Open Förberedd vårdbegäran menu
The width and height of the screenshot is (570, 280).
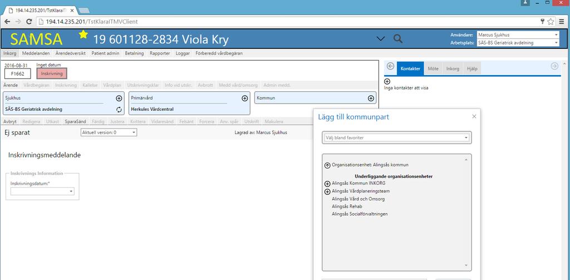[219, 53]
